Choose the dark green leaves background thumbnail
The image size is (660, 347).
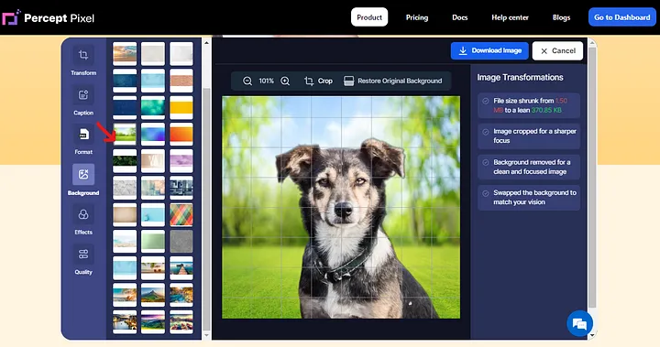coord(125,160)
